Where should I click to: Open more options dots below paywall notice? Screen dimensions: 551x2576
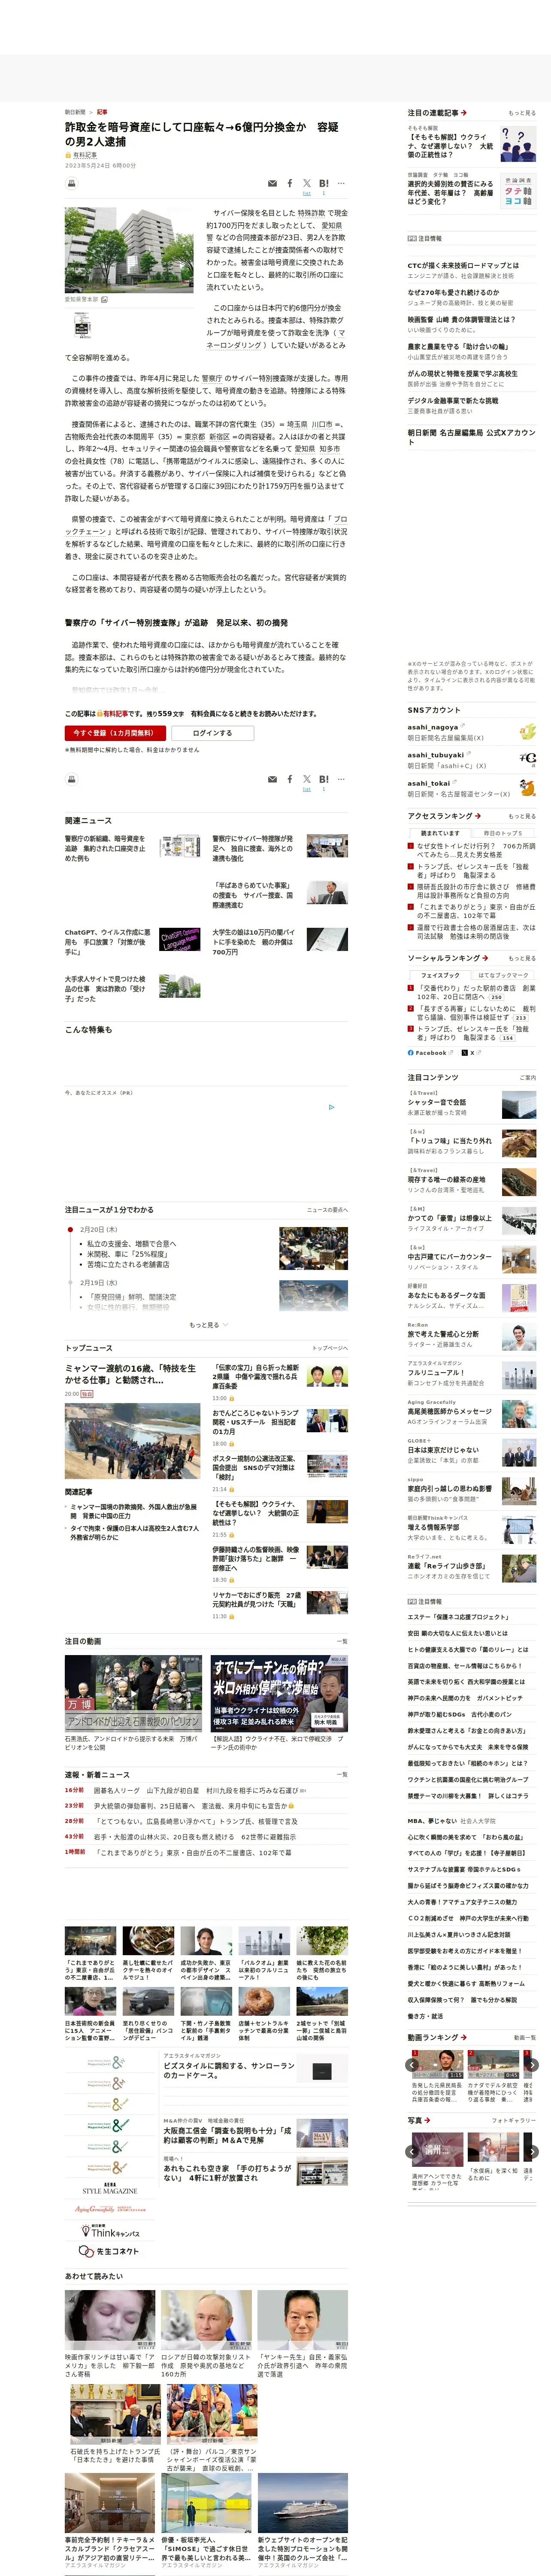341,779
